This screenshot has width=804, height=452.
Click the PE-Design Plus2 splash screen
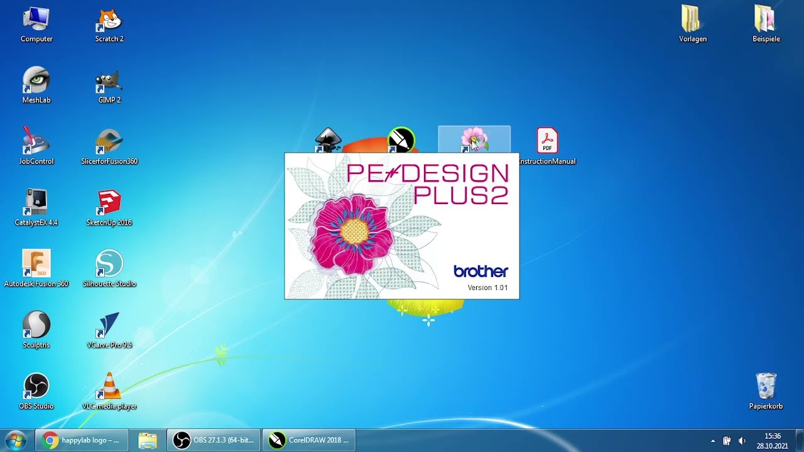point(402,226)
